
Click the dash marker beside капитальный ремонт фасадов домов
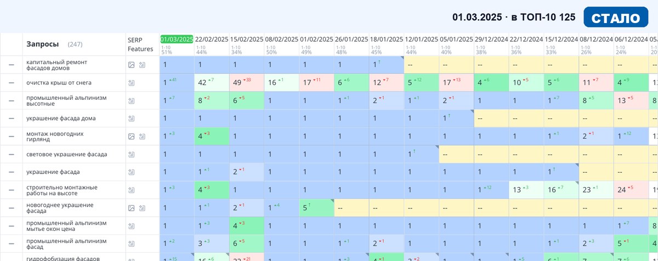point(11,65)
